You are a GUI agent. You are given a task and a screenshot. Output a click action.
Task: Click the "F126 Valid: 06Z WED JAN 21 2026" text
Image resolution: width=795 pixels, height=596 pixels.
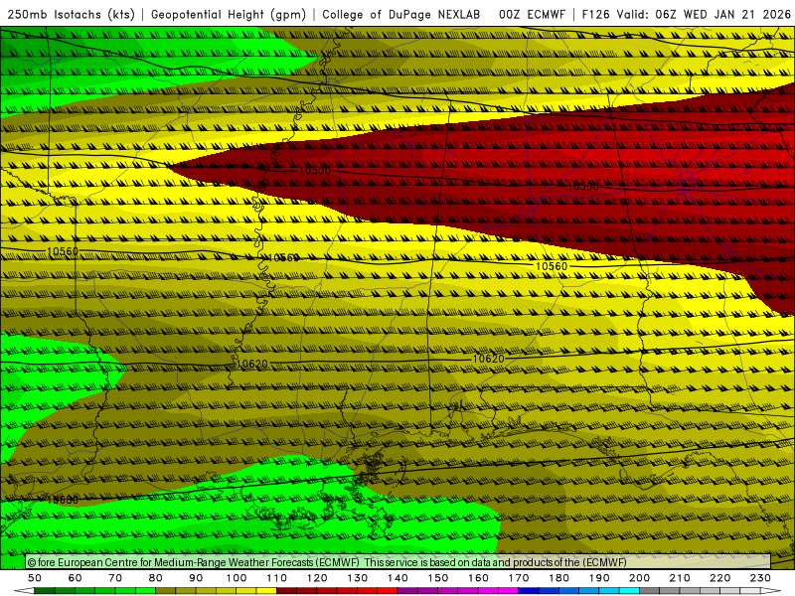point(687,14)
